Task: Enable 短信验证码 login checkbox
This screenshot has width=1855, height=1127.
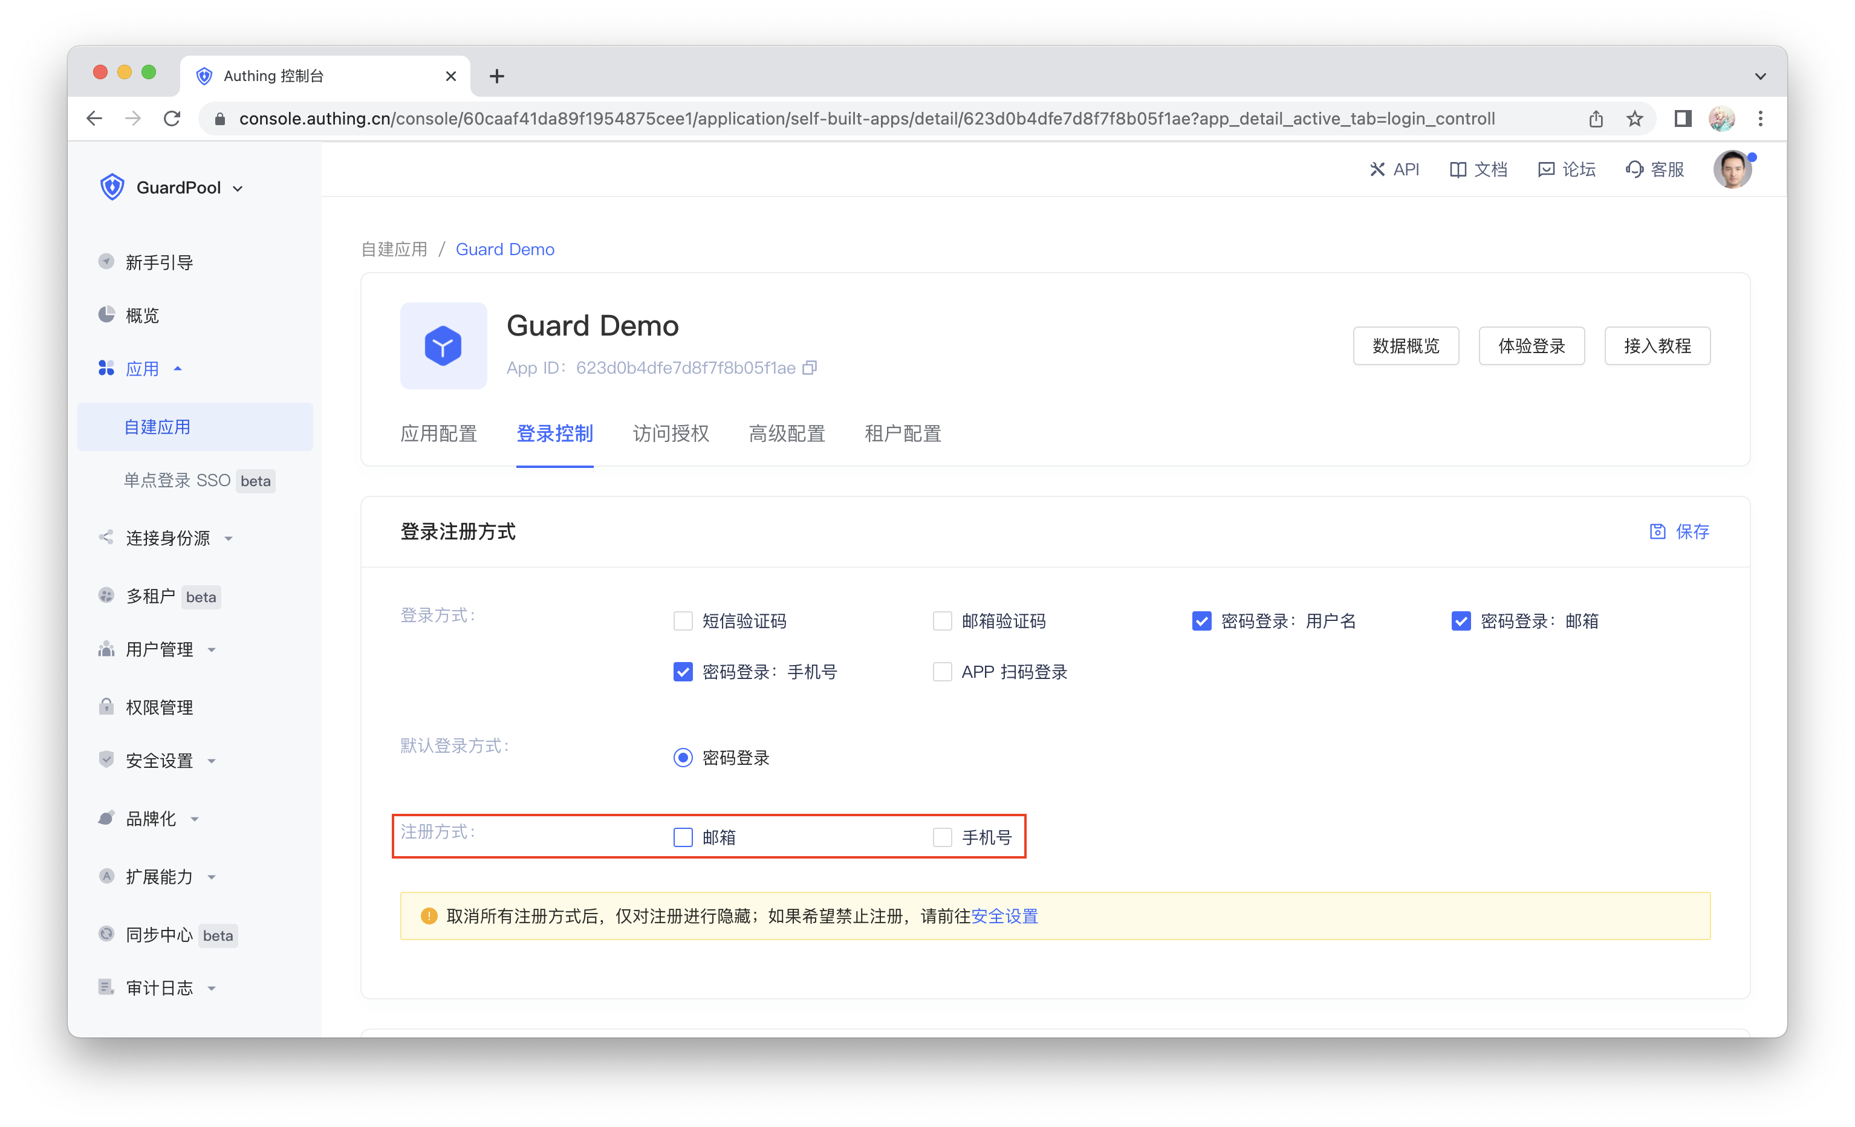Action: tap(683, 621)
